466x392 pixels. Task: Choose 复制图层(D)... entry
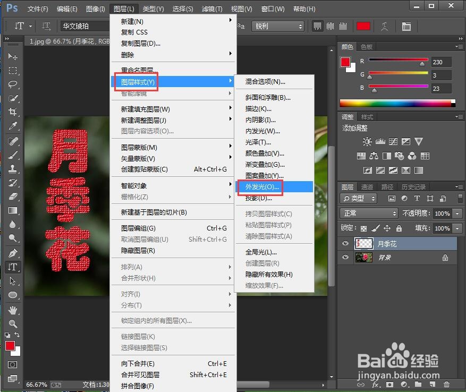pos(174,44)
